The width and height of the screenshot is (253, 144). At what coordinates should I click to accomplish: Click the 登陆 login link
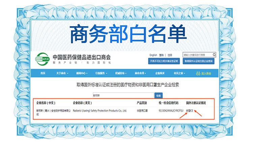coord(161,55)
